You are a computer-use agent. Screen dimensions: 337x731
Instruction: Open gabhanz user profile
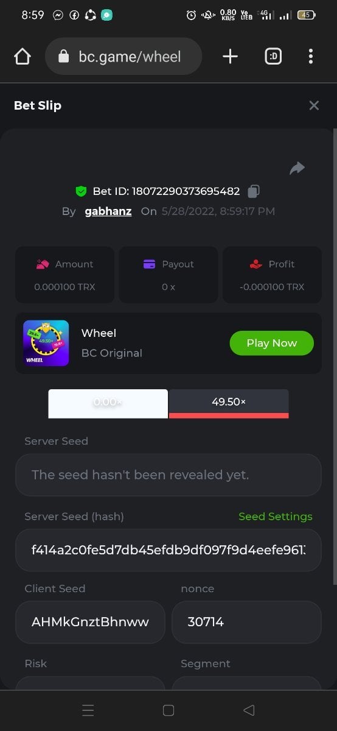pos(108,211)
